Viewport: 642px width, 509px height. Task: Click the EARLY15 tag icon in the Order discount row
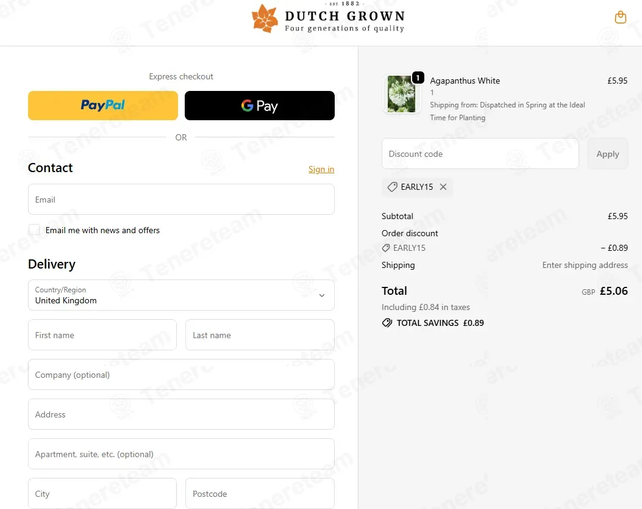pos(386,248)
